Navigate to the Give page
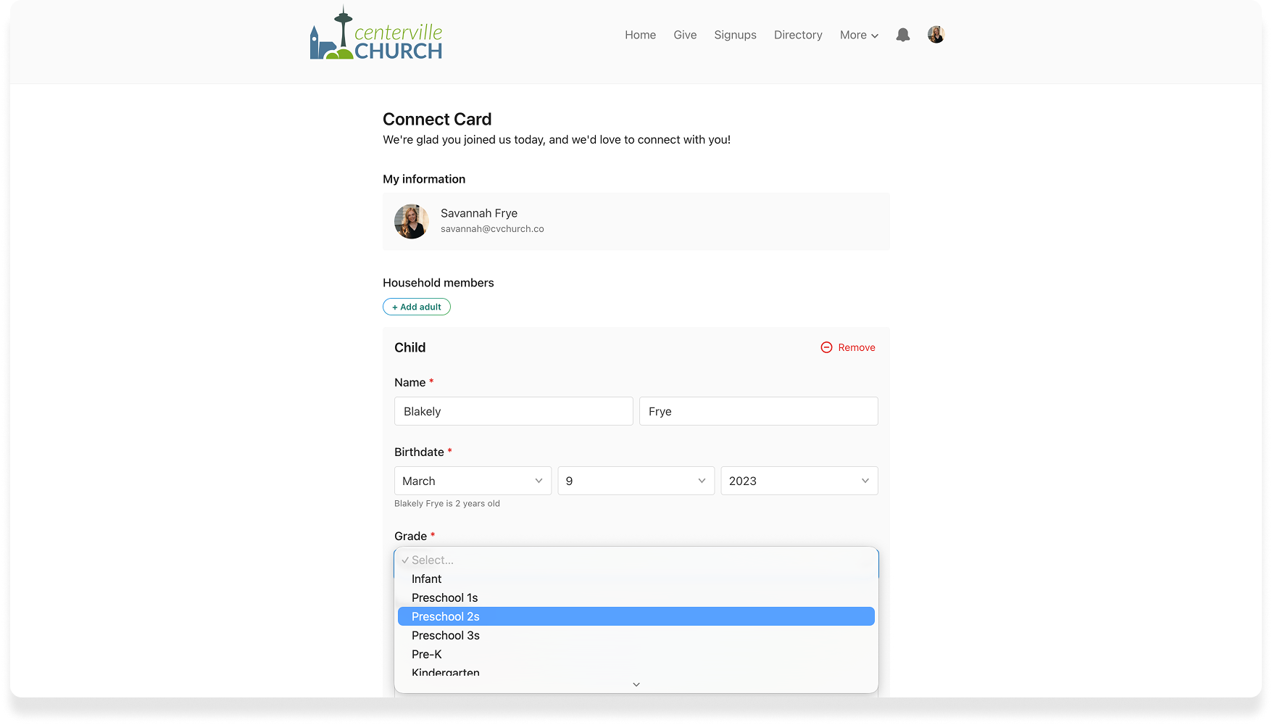Viewport: 1272px width, 725px height. (684, 35)
